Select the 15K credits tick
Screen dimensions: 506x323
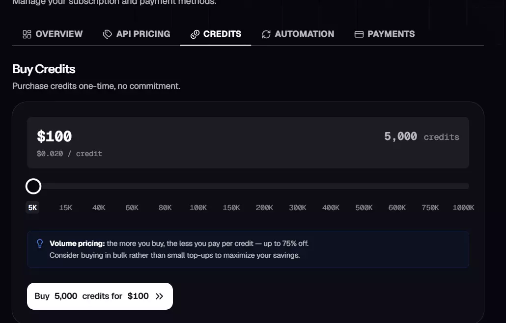tap(65, 208)
